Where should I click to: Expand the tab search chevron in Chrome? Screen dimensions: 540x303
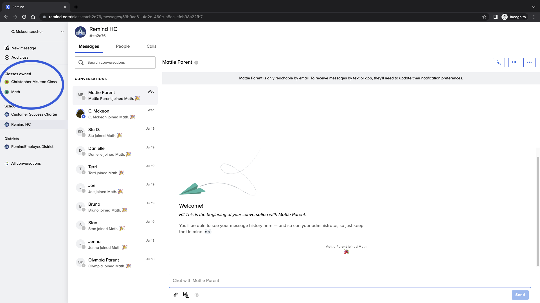pos(534,7)
